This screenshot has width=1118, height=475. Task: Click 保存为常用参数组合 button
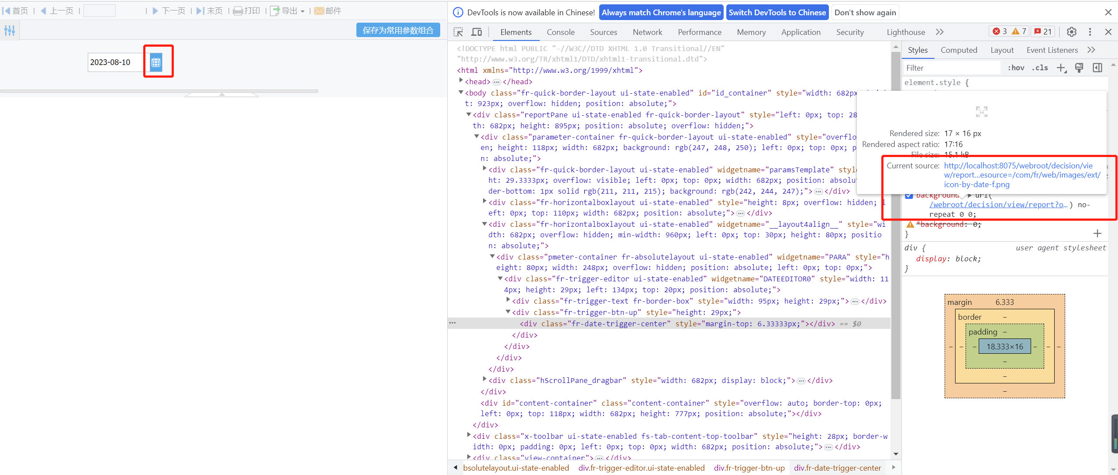pyautogui.click(x=398, y=30)
